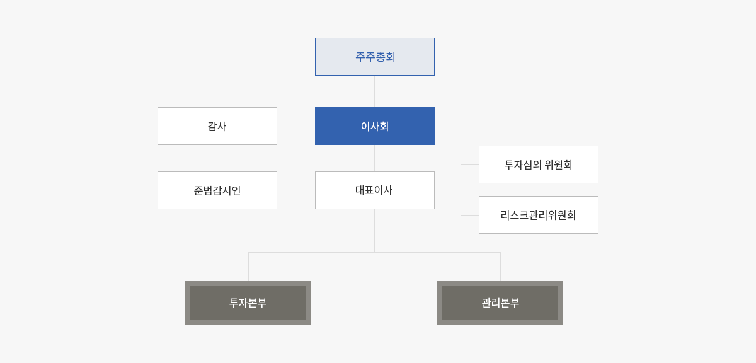Select the 리스크관리위원회 box
The image size is (756, 363).
[x=539, y=215]
